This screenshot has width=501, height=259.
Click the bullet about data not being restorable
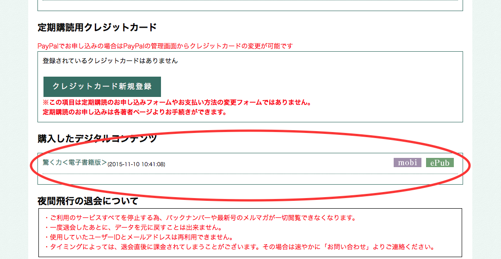point(134,228)
